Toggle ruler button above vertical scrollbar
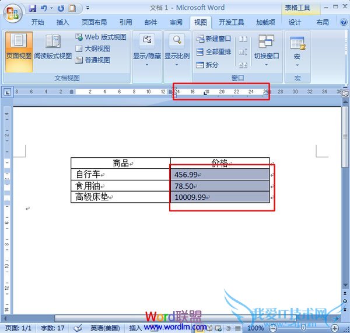Image resolution: width=350 pixels, height=333 pixels. click(x=345, y=93)
